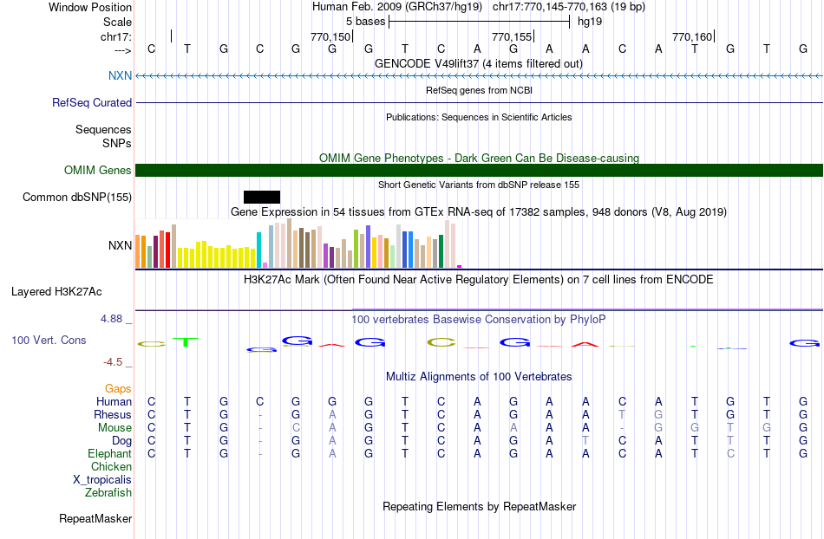The image size is (824, 539).
Task: Select the Zebrafish species row label
Action: 108,492
